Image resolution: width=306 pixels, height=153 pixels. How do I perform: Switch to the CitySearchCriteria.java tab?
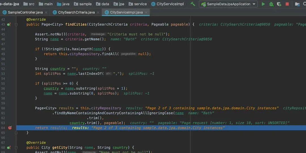click(76, 12)
